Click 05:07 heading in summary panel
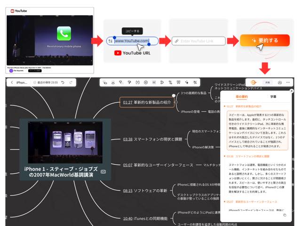The width and height of the screenshot is (301, 226). click(x=252, y=202)
